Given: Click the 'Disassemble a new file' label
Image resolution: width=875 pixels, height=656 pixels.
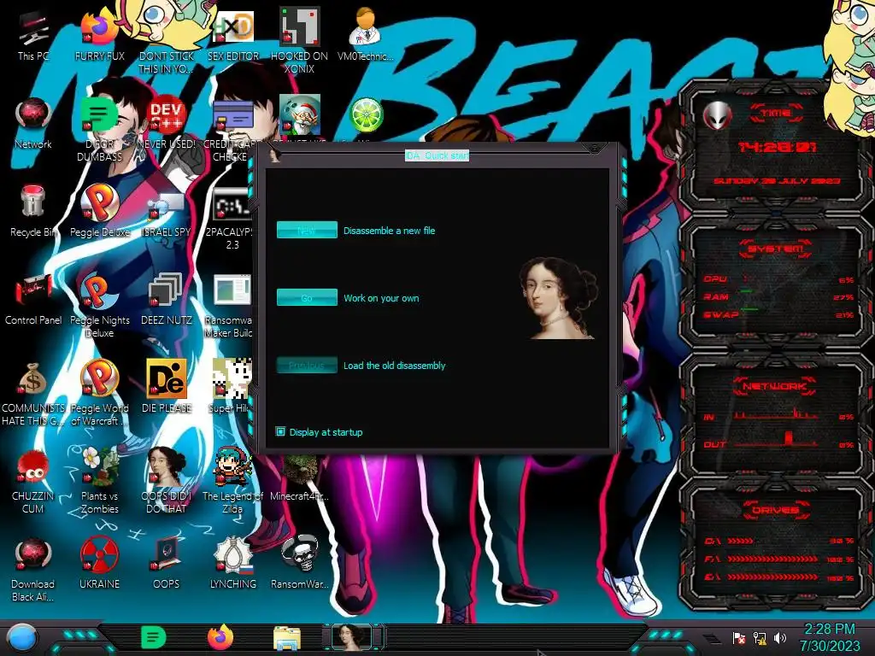Looking at the screenshot, I should (389, 231).
